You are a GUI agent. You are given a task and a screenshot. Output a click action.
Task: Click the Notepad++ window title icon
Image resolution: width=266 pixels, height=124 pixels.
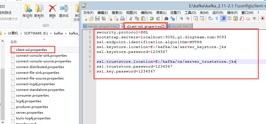click(84, 6)
